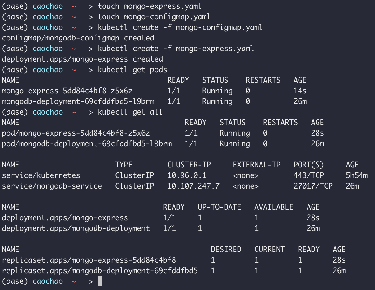375x290 pixels.
Task: Click the 'kubectl get pods' command
Action: click(x=132, y=70)
